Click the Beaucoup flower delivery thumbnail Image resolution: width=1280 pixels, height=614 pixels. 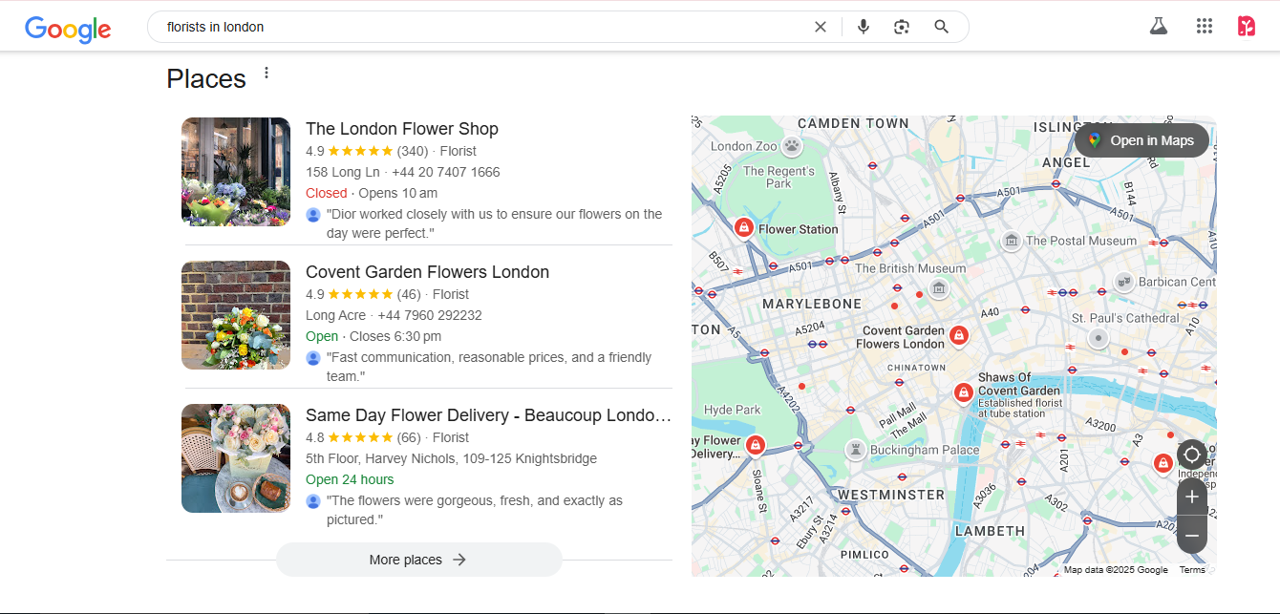click(x=236, y=458)
